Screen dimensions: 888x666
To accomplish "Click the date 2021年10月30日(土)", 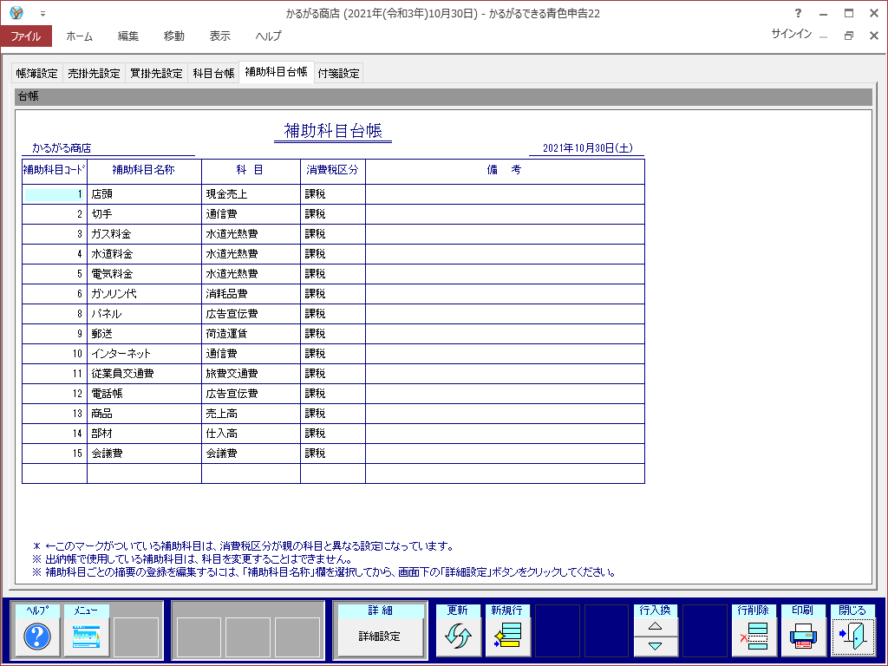I will 588,148.
